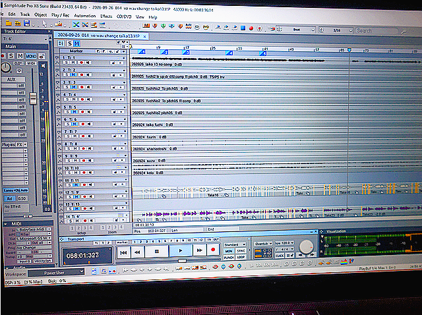Select the mouse pointer tool icon

(45, 24)
